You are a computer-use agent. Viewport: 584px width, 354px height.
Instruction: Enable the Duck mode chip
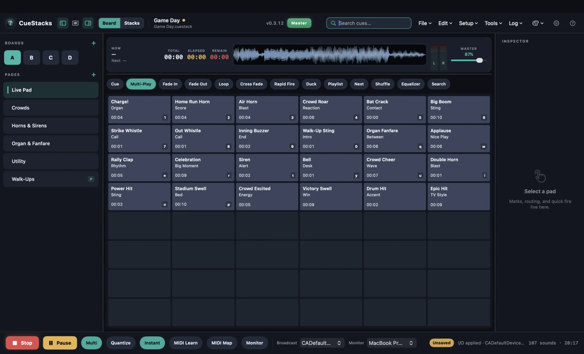click(311, 84)
